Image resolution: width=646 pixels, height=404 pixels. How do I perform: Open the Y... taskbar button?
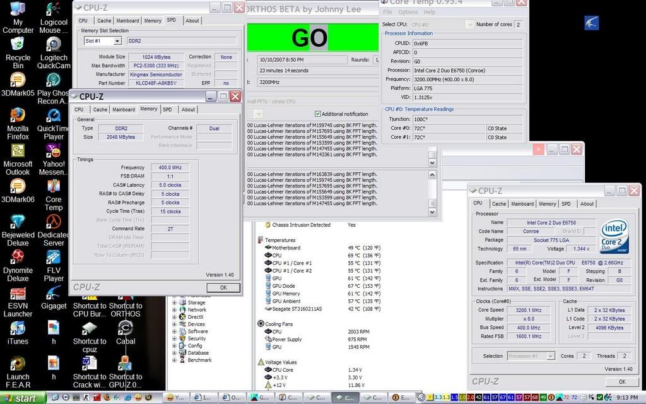point(175,398)
